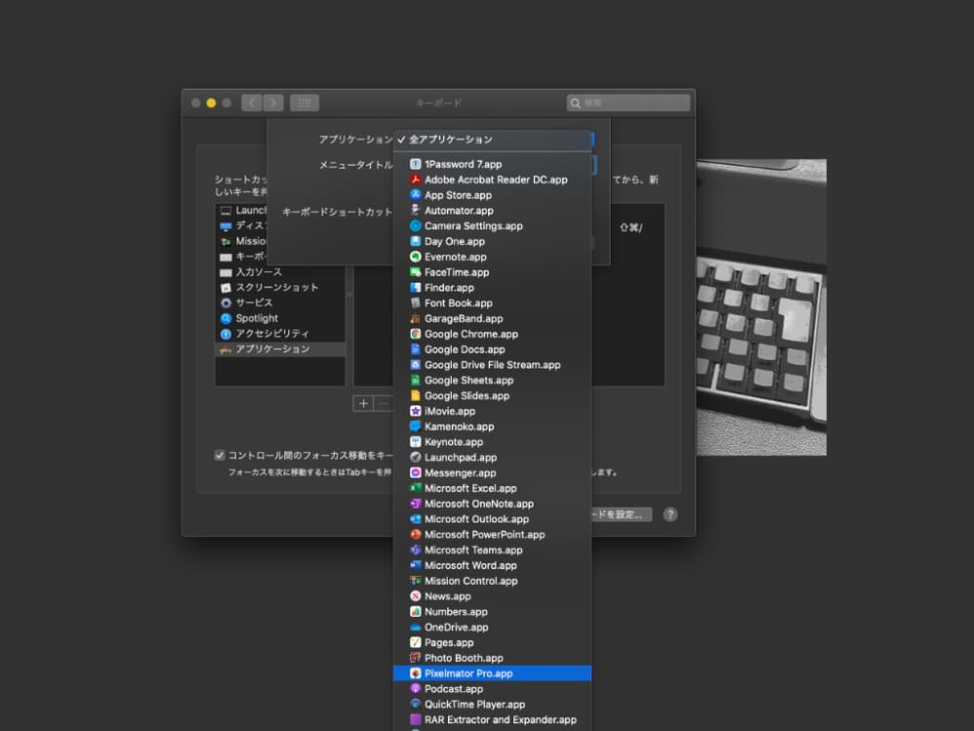This screenshot has height=731, width=974.
Task: Click the Spotlight magnifier icon in sidebar
Action: 226,319
